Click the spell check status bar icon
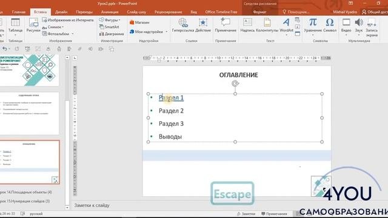This screenshot has width=388, height=218. coord(22,214)
